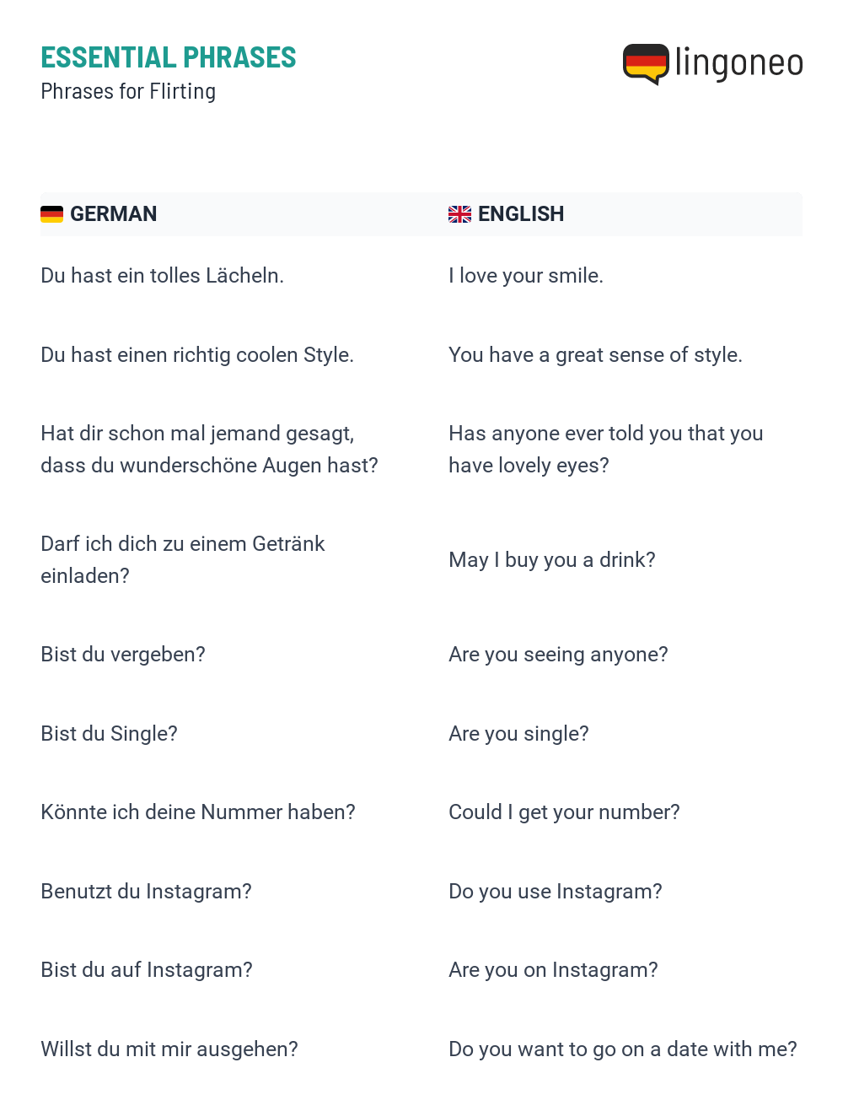Select 'Du hast einen richtig coolen Style.'
This screenshot has width=843, height=1111.
[197, 355]
